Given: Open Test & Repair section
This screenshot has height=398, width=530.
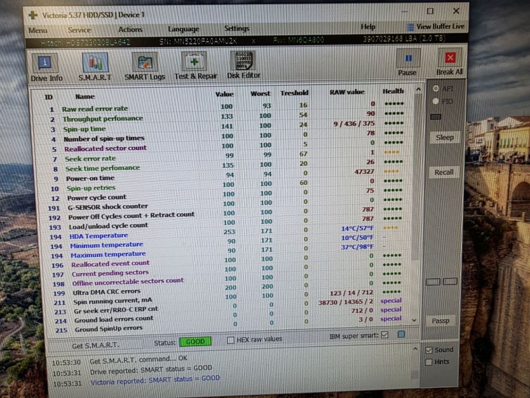Looking at the screenshot, I should [x=195, y=66].
